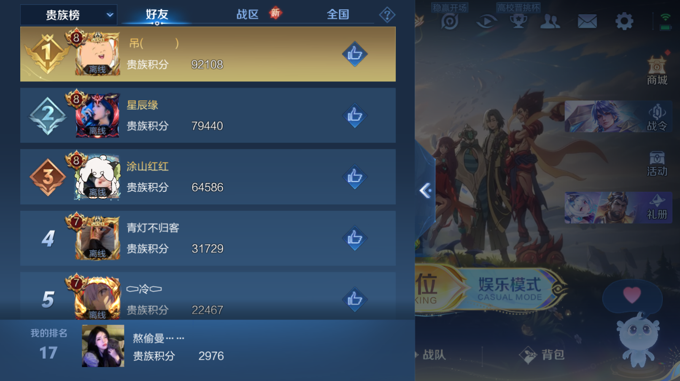The height and width of the screenshot is (381, 680).
Task: Collapse the ranking panel with left chevron
Action: pyautogui.click(x=425, y=190)
